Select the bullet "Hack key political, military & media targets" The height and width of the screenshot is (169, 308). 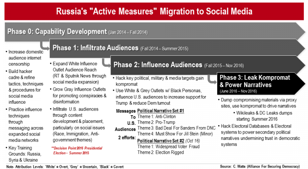pos(158,81)
